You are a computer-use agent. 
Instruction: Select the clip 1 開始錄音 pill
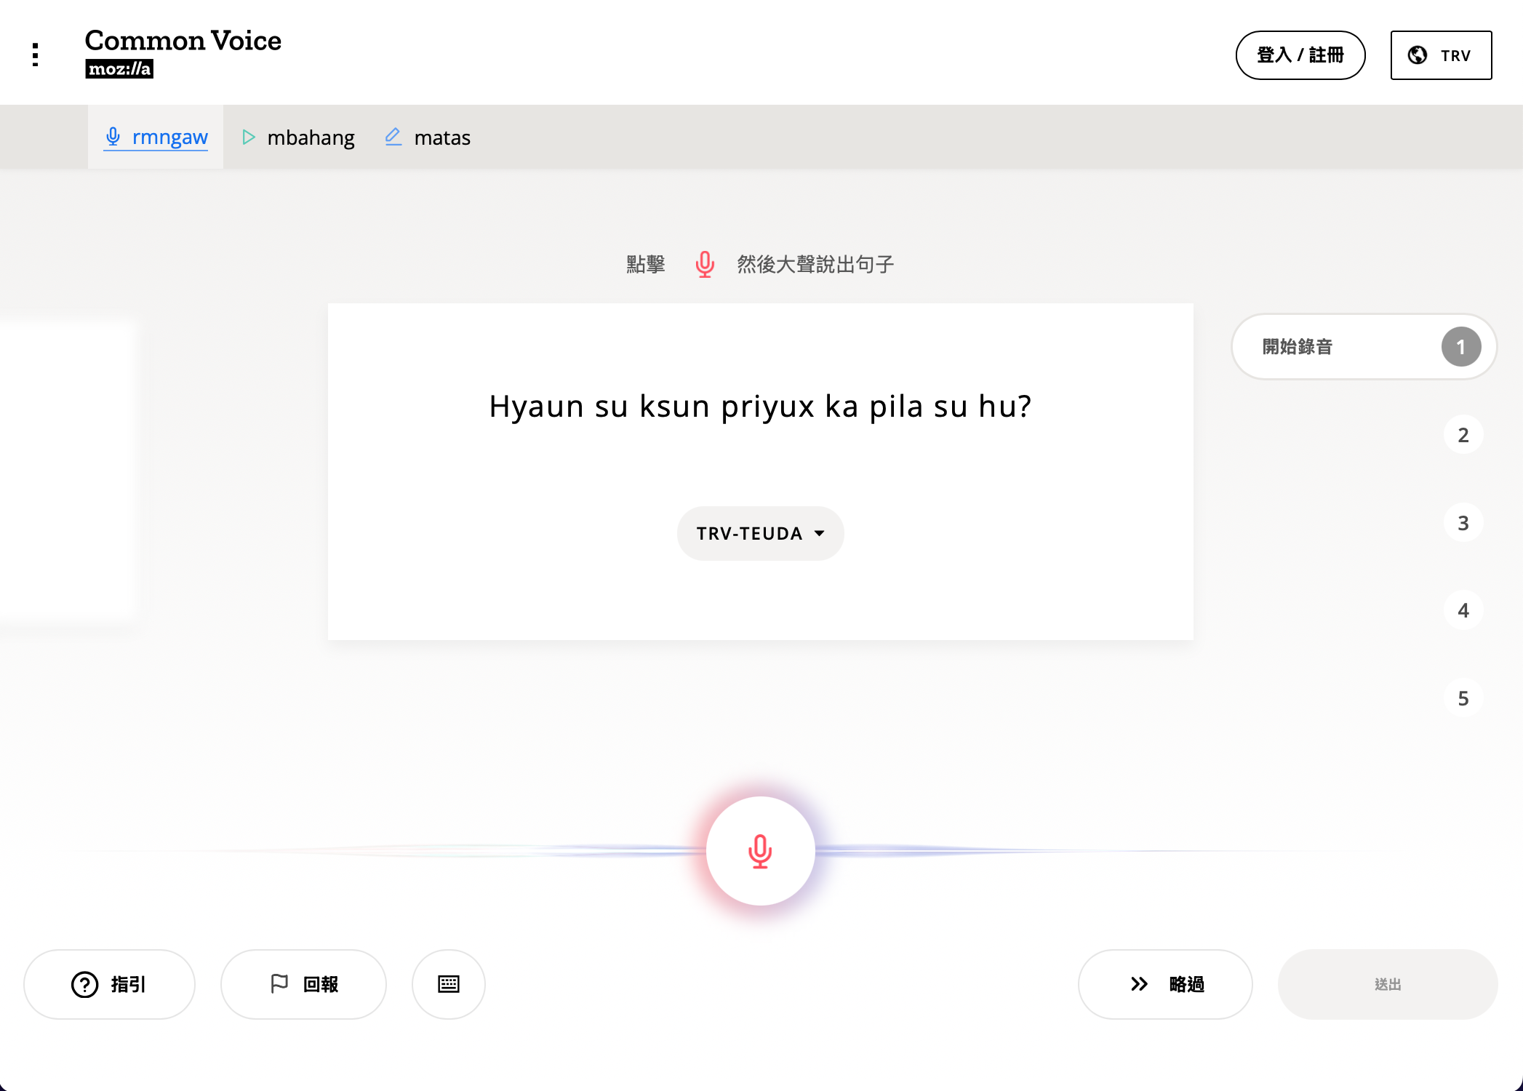point(1363,347)
